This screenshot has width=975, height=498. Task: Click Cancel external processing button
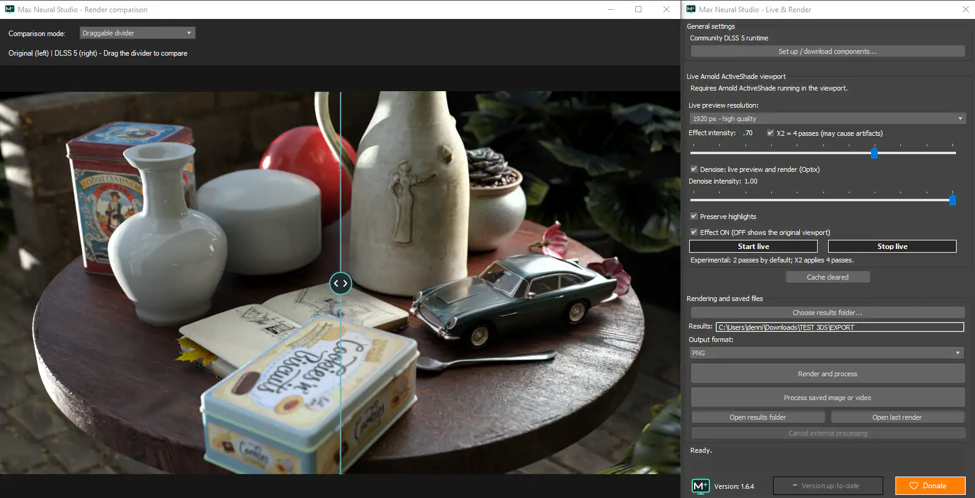coord(827,433)
